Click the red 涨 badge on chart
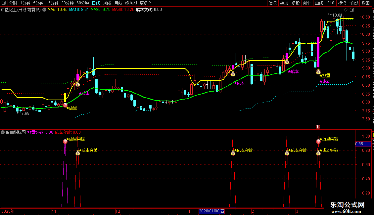Viewport: 374px width, 215px height. click(318, 127)
